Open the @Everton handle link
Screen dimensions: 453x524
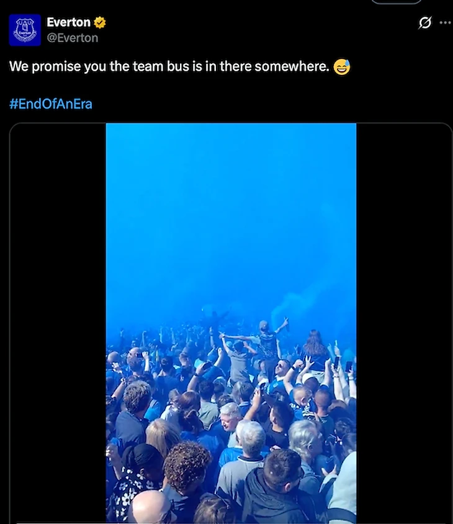pyautogui.click(x=73, y=38)
